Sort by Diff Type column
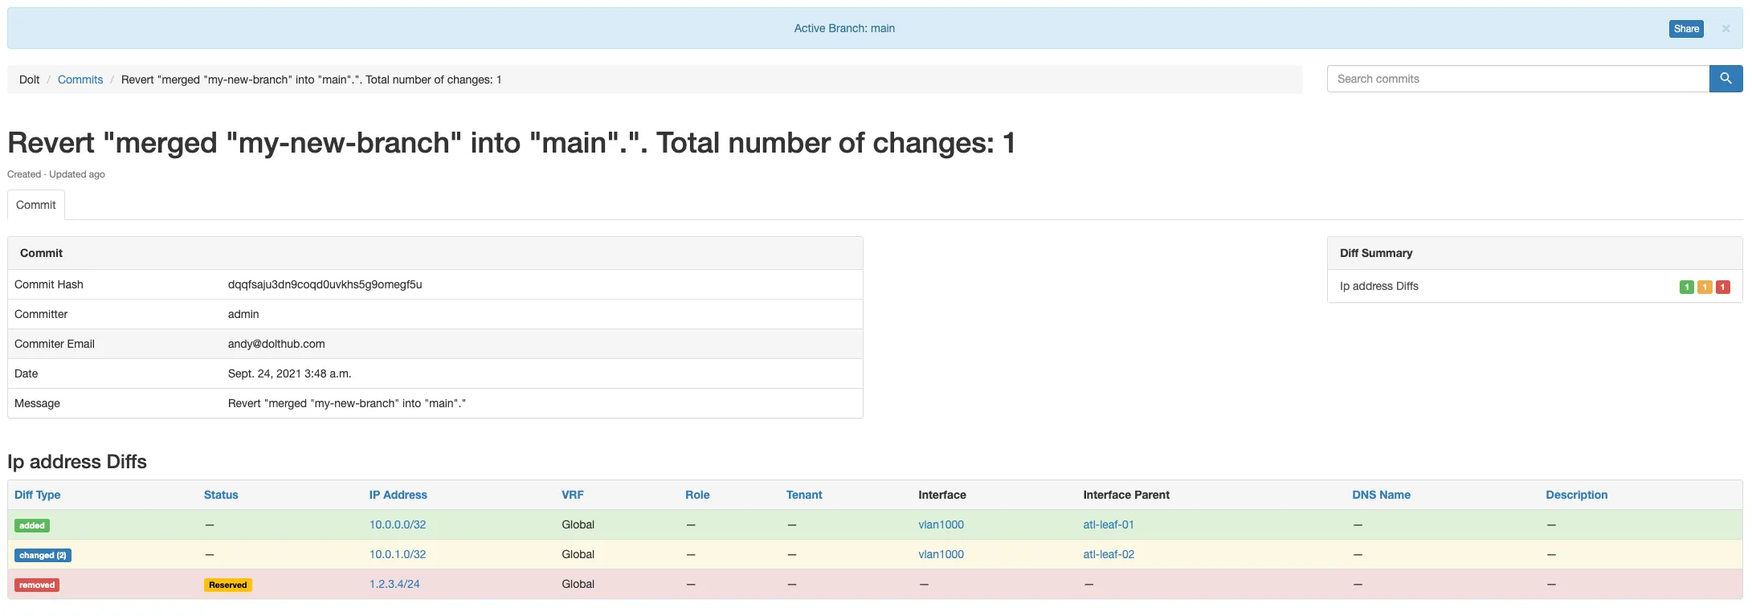The image size is (1752, 616). [x=38, y=495]
